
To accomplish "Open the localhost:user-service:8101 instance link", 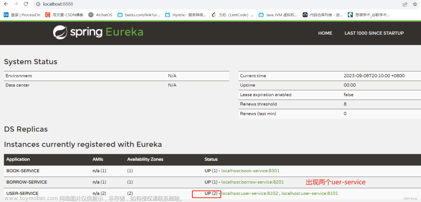I will 309,194.
